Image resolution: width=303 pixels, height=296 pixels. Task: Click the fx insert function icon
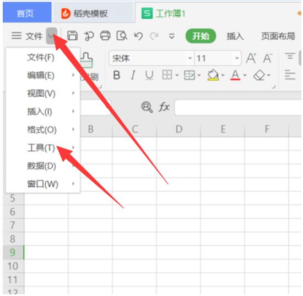(164, 107)
